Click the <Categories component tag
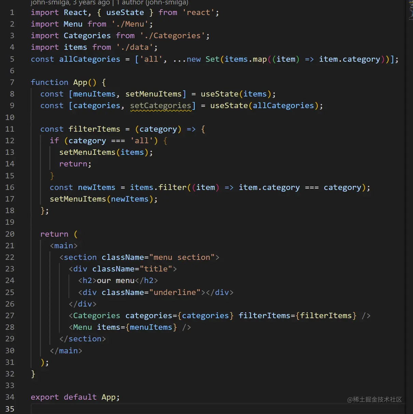This screenshot has width=413, height=414. (94, 316)
